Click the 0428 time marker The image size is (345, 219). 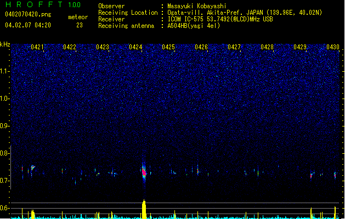coord(267,47)
